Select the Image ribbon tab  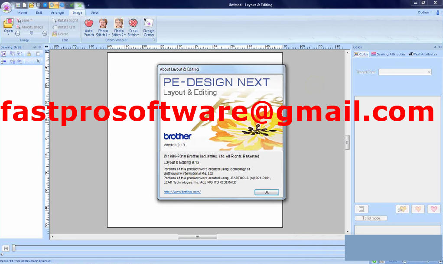tap(77, 13)
